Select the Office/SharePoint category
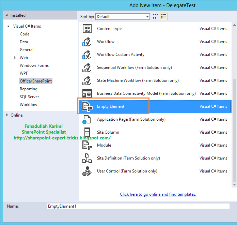Screen dimensions: 237x225 (x=36, y=81)
